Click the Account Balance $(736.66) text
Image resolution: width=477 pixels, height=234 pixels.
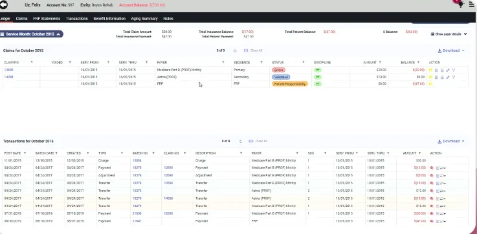[142, 5]
